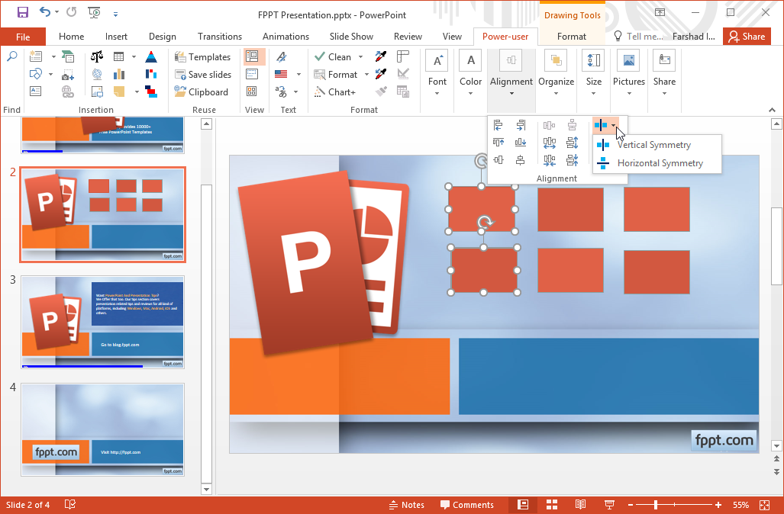Select Vertical Symmetry from the dropdown menu

[653, 145]
